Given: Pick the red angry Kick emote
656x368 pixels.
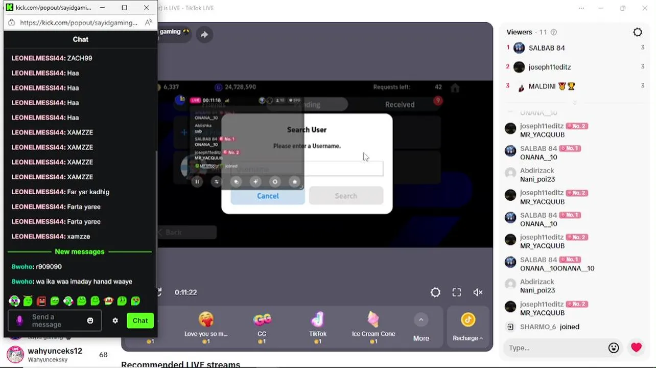Looking at the screenshot, I should pyautogui.click(x=41, y=301).
